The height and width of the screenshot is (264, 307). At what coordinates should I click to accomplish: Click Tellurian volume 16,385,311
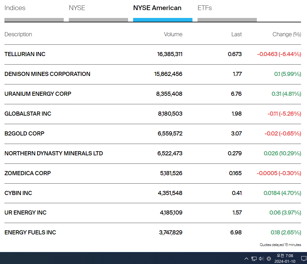(170, 54)
